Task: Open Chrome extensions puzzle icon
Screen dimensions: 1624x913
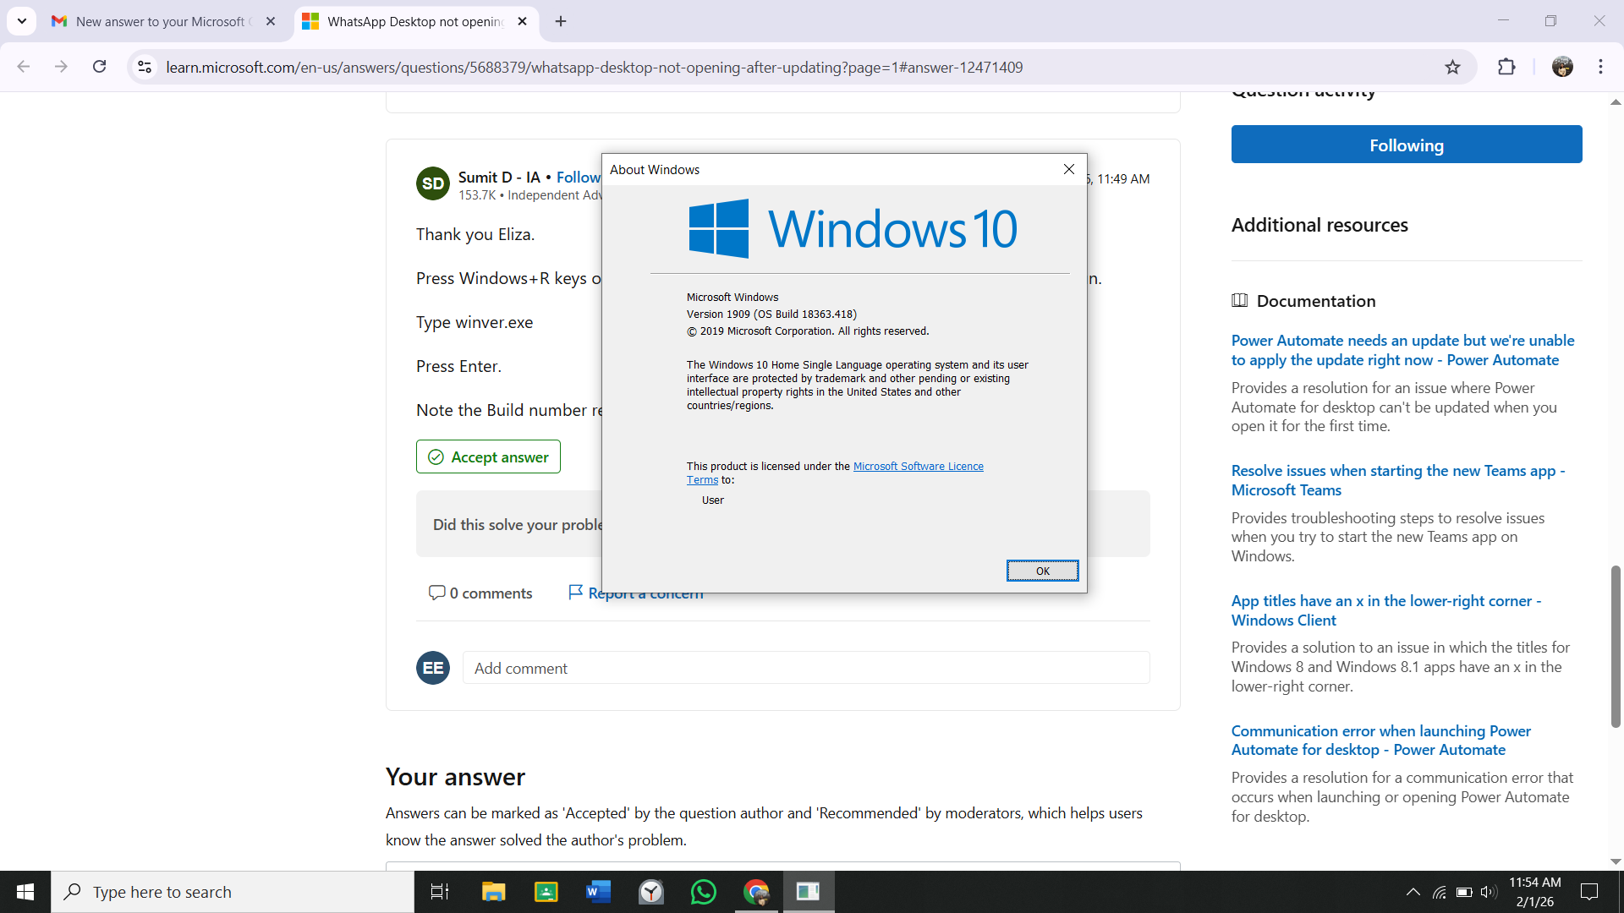Action: [x=1506, y=67]
